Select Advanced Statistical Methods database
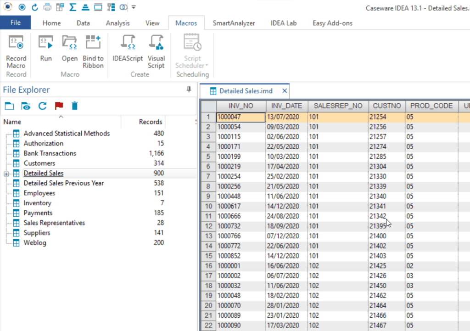 pos(67,134)
